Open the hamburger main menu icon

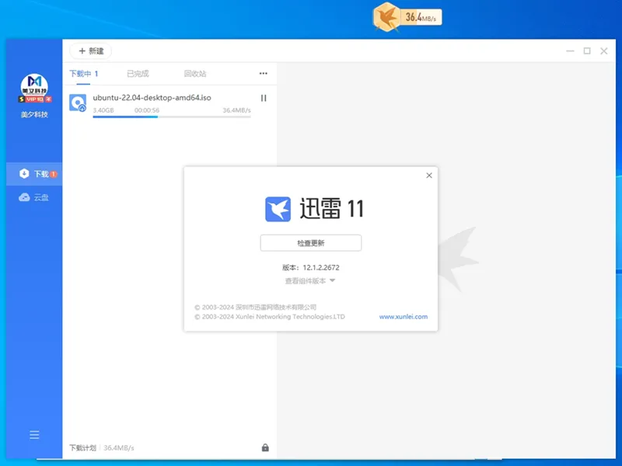pos(34,435)
